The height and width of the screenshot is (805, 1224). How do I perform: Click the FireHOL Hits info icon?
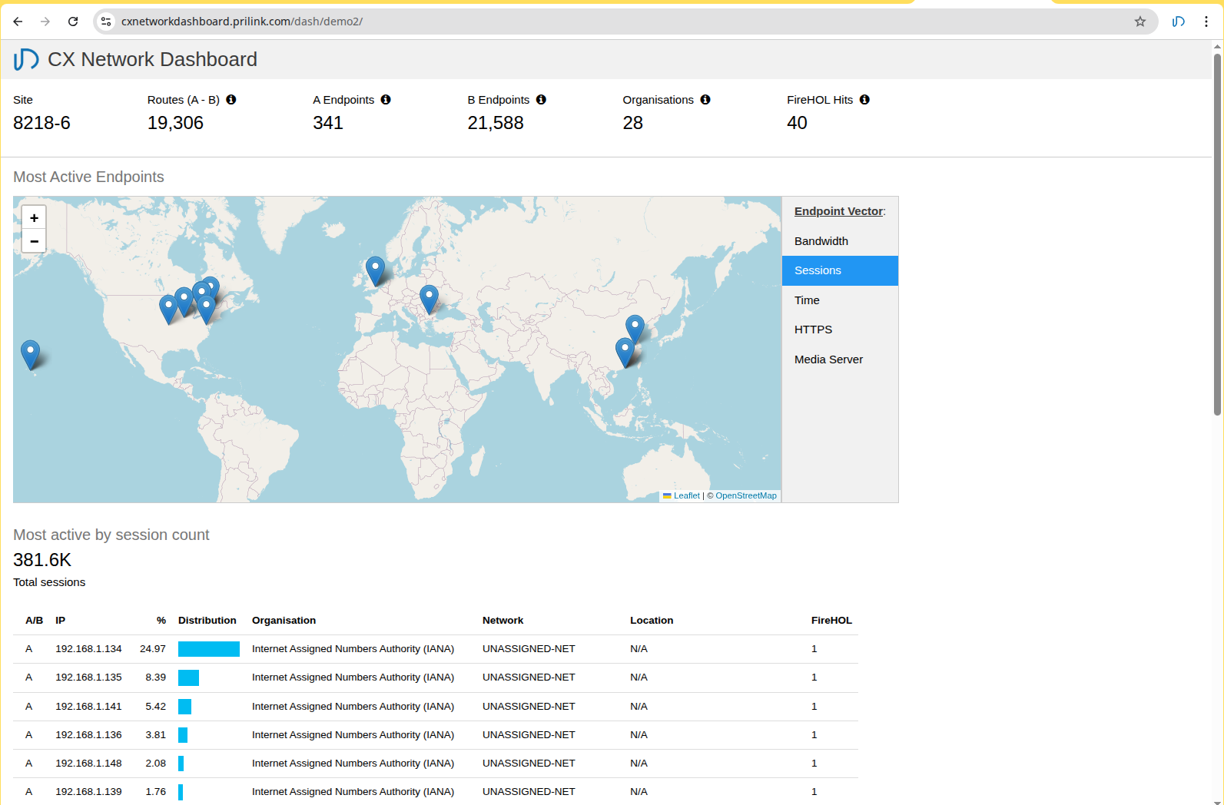coord(864,100)
